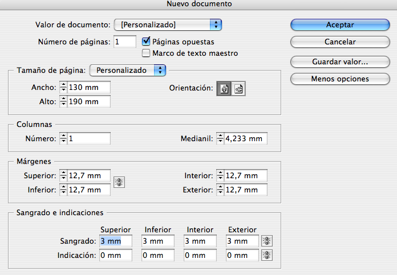The height and width of the screenshot is (275, 397).
Task: Toggle the Indicación link chain icon
Action: (266, 255)
